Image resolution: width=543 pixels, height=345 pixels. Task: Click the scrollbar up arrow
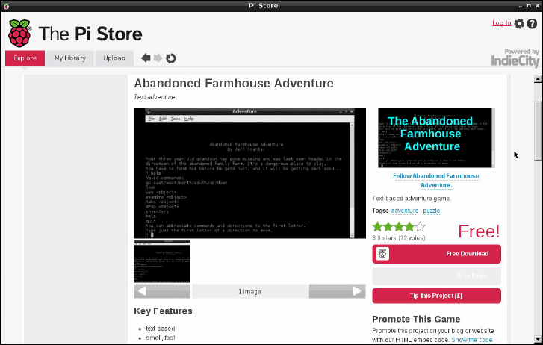538,79
